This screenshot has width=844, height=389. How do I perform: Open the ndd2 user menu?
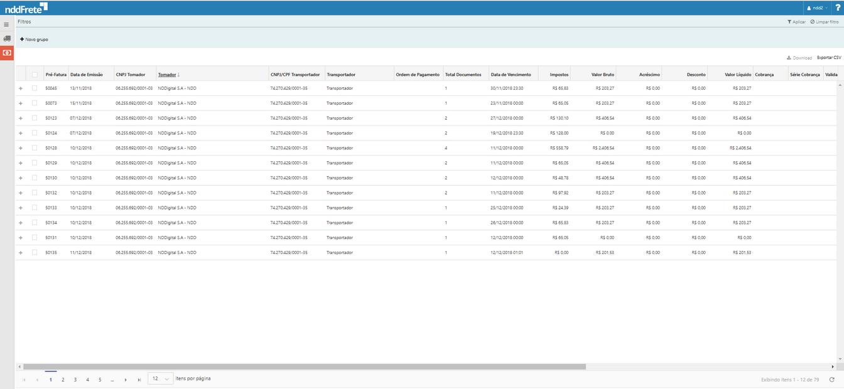coord(816,8)
